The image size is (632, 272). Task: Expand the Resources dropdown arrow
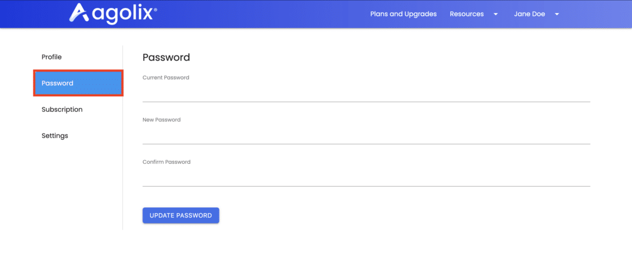tap(496, 14)
